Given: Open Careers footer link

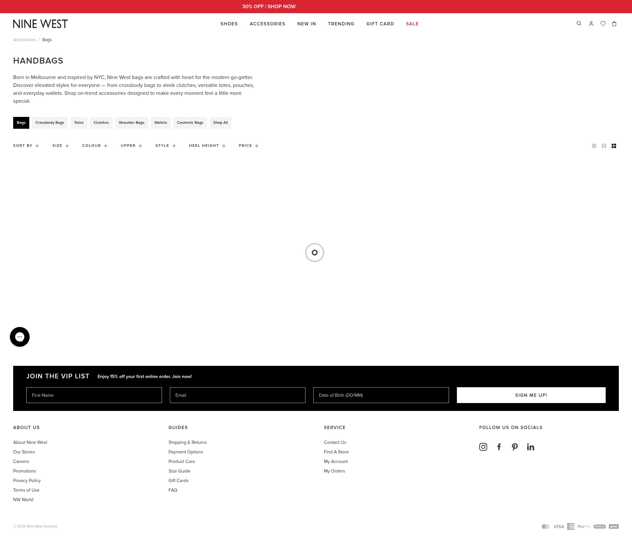Looking at the screenshot, I should [x=21, y=462].
